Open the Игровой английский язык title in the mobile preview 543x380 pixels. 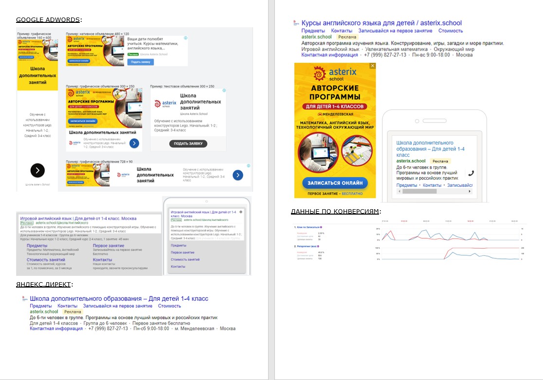tap(203, 214)
